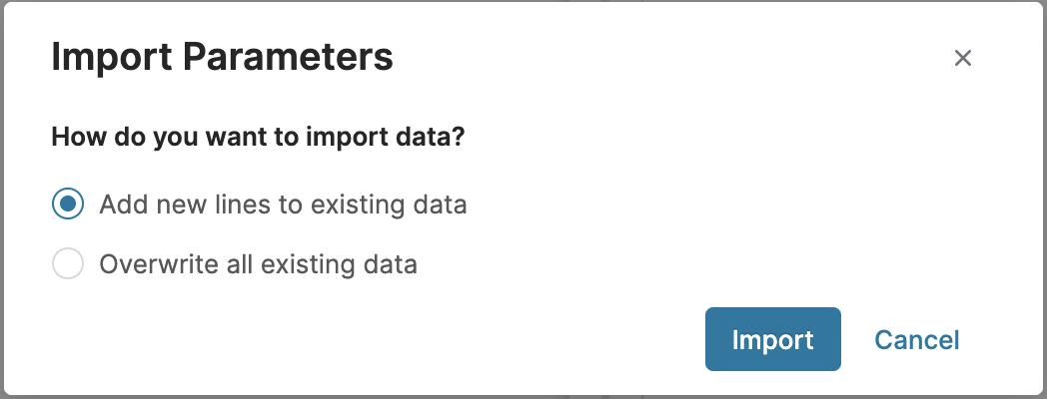The height and width of the screenshot is (399, 1047).
Task: Pick the second import mode option
Action: coord(68,265)
